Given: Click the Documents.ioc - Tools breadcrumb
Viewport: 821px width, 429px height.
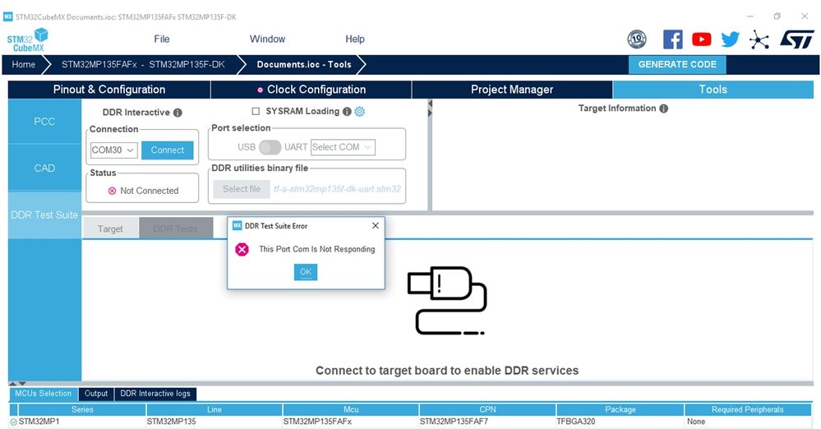Looking at the screenshot, I should click(x=304, y=64).
